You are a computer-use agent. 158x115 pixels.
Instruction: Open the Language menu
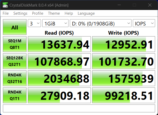(86, 13)
